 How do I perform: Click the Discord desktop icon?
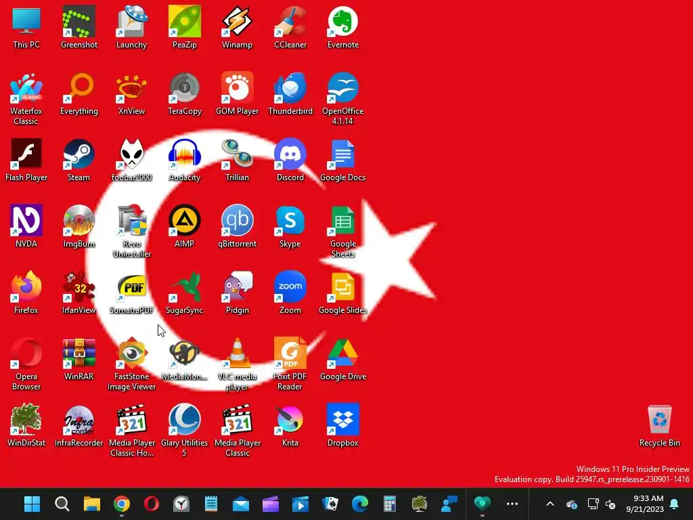coord(290,160)
